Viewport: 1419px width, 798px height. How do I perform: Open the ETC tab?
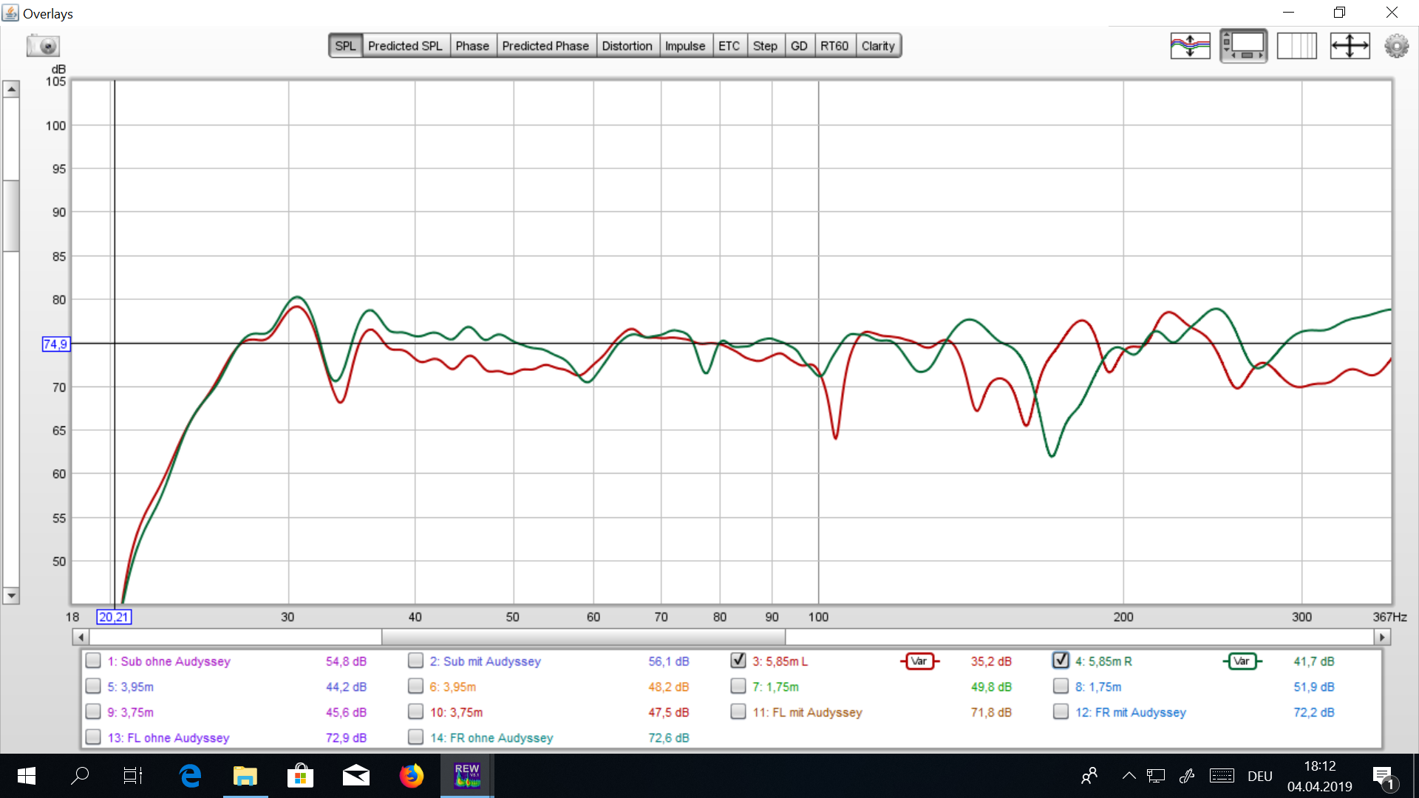click(729, 46)
